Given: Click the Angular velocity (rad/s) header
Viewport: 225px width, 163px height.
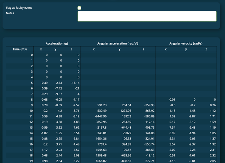Looking at the screenshot, I should [x=186, y=43].
